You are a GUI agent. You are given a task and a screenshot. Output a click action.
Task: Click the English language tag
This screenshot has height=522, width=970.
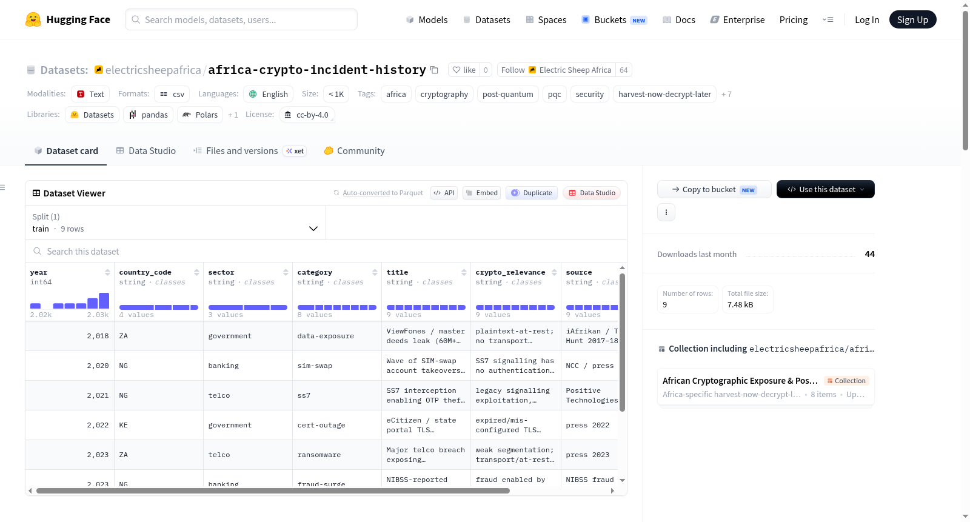click(268, 94)
